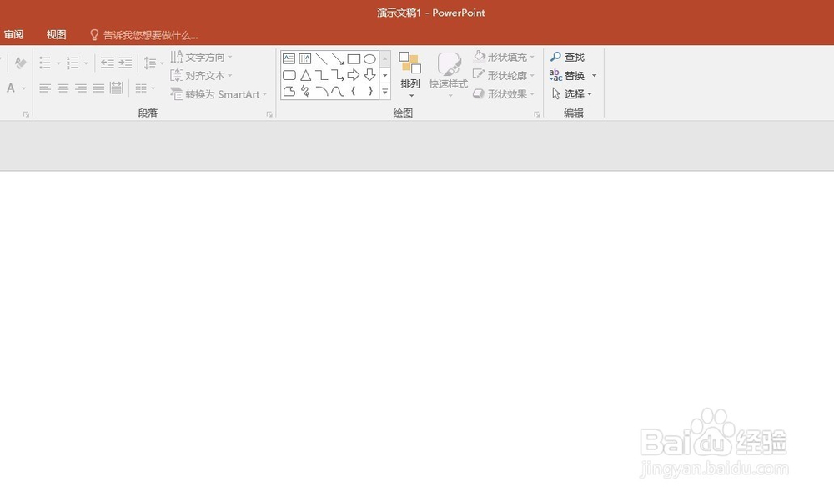Open the 形状轮廓 shape outline menu
Viewport: 834px width, 497px height.
pyautogui.click(x=504, y=76)
